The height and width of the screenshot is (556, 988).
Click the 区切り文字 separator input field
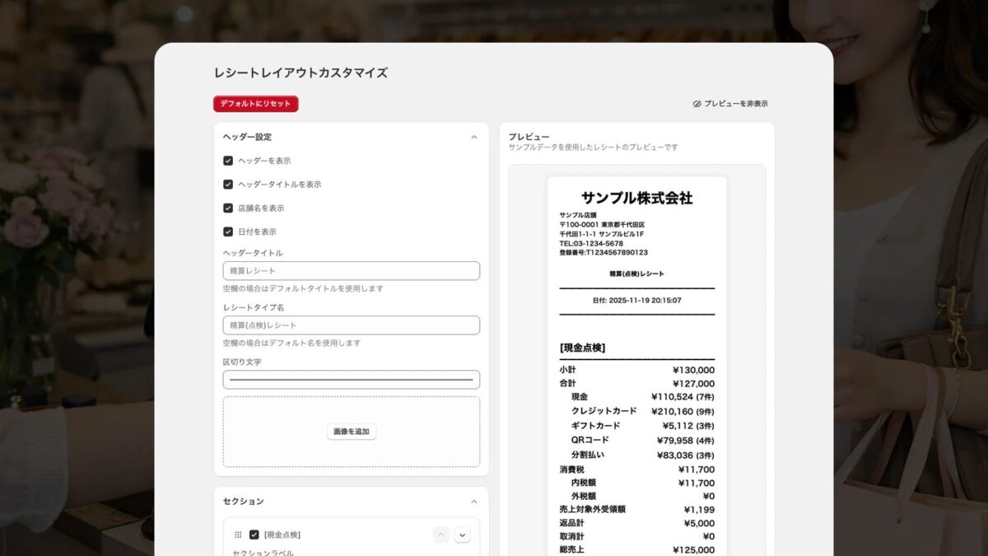pos(350,379)
